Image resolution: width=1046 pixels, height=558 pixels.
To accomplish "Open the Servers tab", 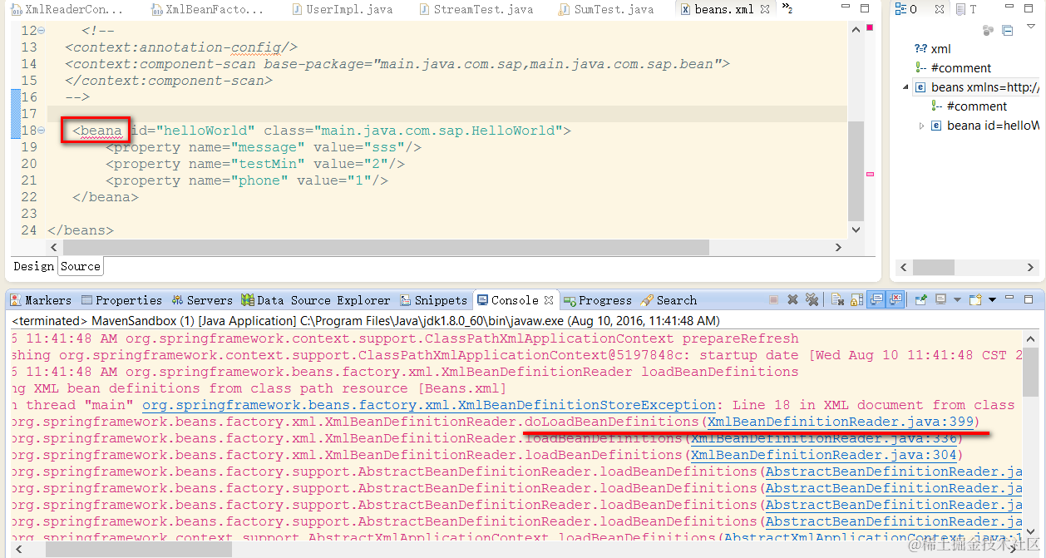I will 202,300.
